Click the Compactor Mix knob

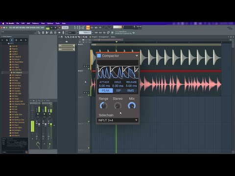pos(132,106)
